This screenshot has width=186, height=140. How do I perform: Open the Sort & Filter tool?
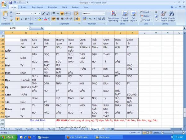tap(164, 16)
